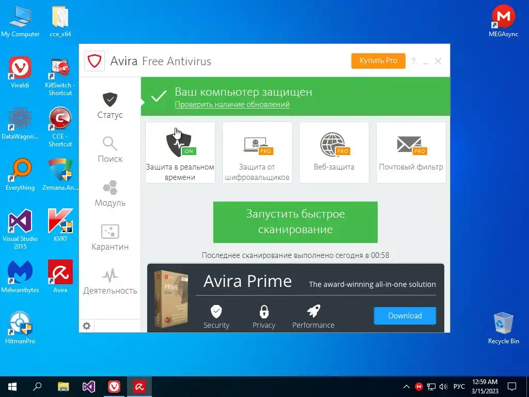The image size is (529, 397).
Task: Switch РУС input language
Action: [459, 387]
